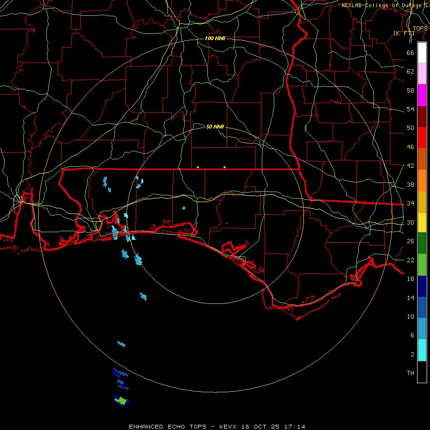The height and width of the screenshot is (430, 430).
Task: Select the light green legend band
Action: pos(422,265)
